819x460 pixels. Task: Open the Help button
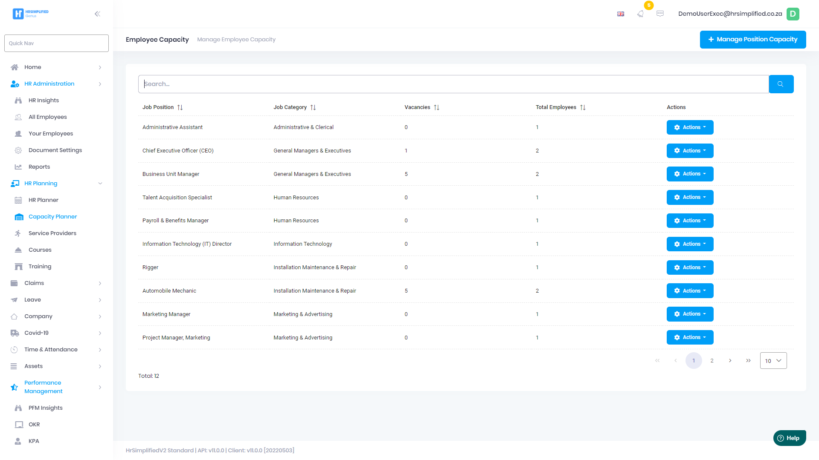tap(789, 438)
